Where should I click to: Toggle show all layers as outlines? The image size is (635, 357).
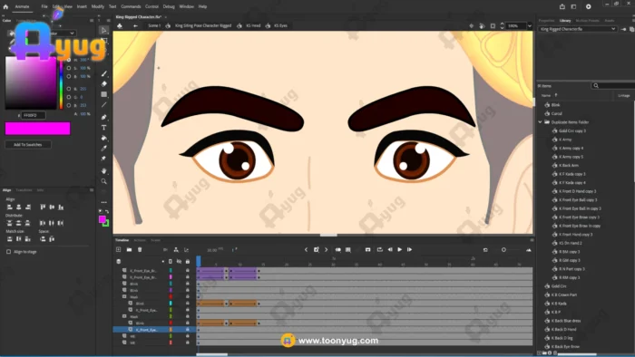click(x=171, y=262)
